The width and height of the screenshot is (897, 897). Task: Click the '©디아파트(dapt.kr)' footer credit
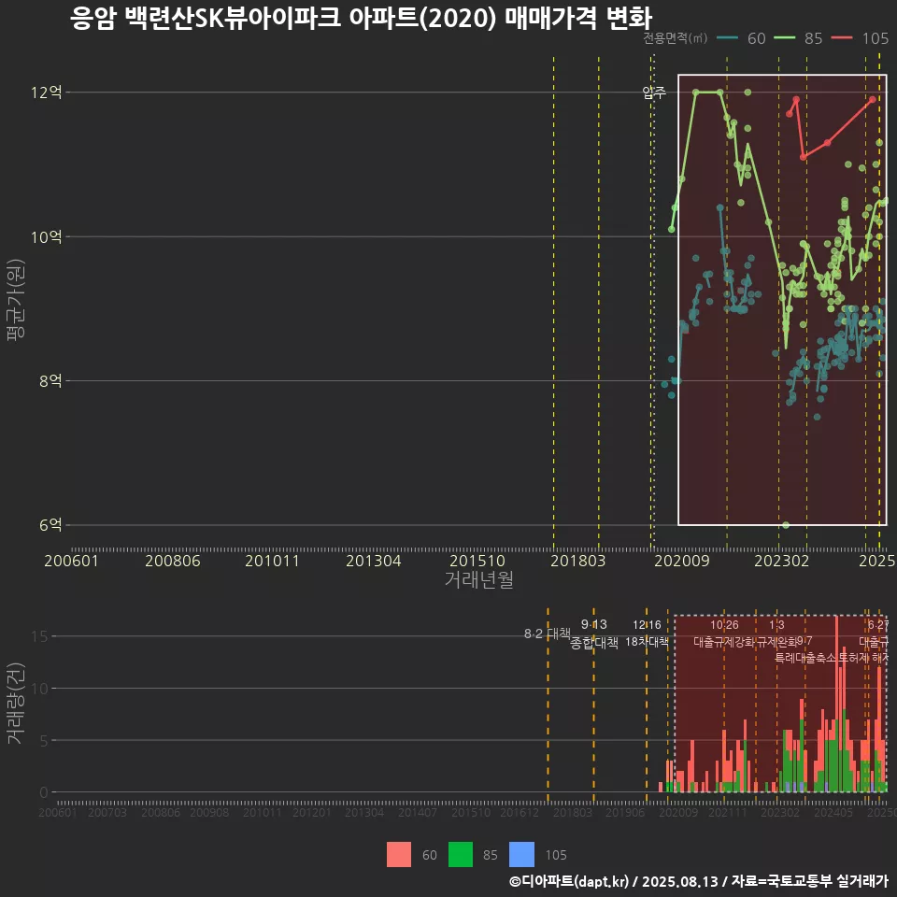(569, 881)
